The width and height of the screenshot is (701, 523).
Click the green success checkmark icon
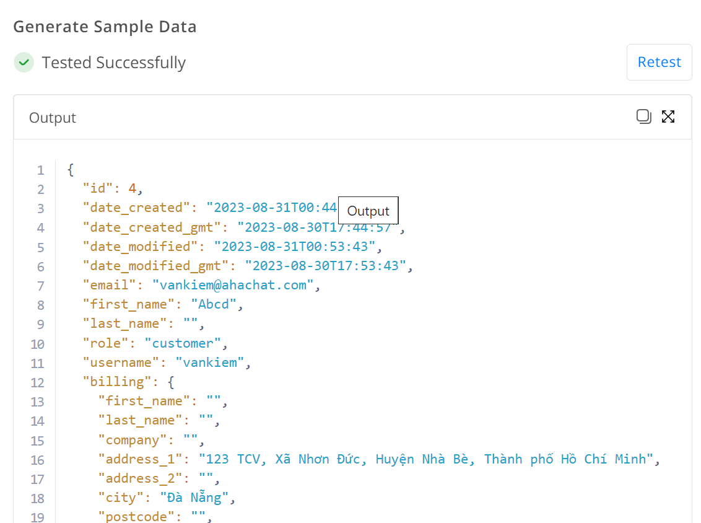click(x=24, y=63)
